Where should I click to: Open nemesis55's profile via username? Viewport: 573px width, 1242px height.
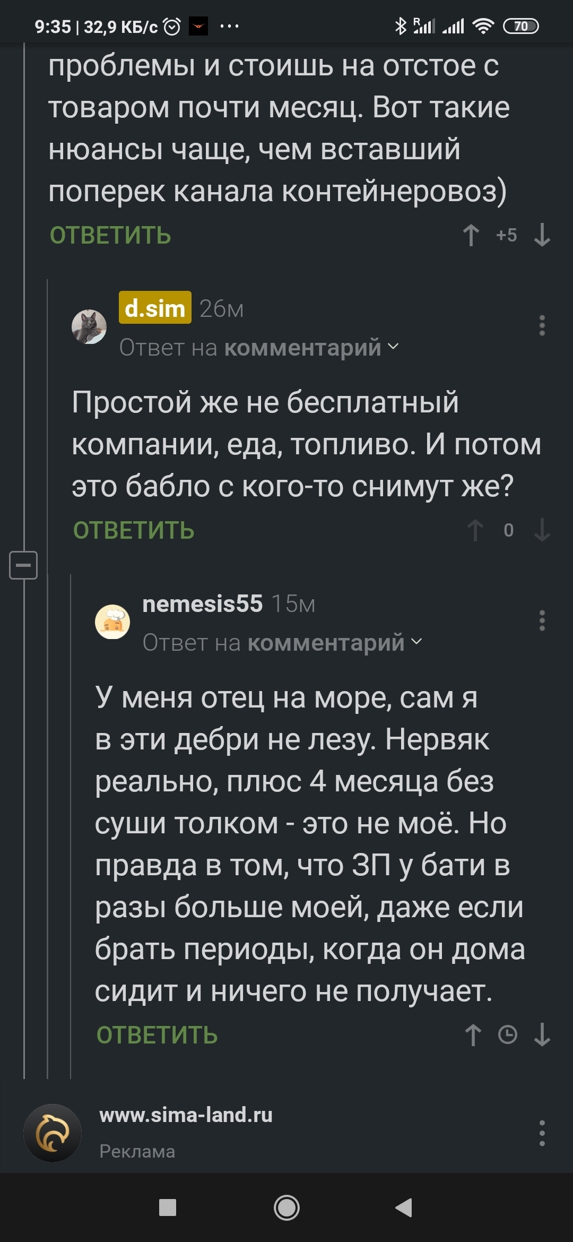(x=202, y=603)
